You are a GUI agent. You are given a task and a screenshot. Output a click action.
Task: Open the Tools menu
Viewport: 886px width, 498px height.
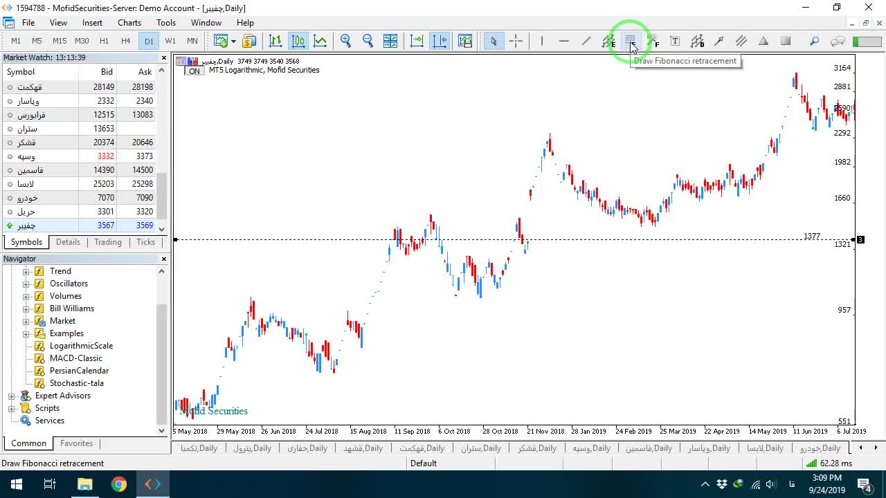coord(166,23)
